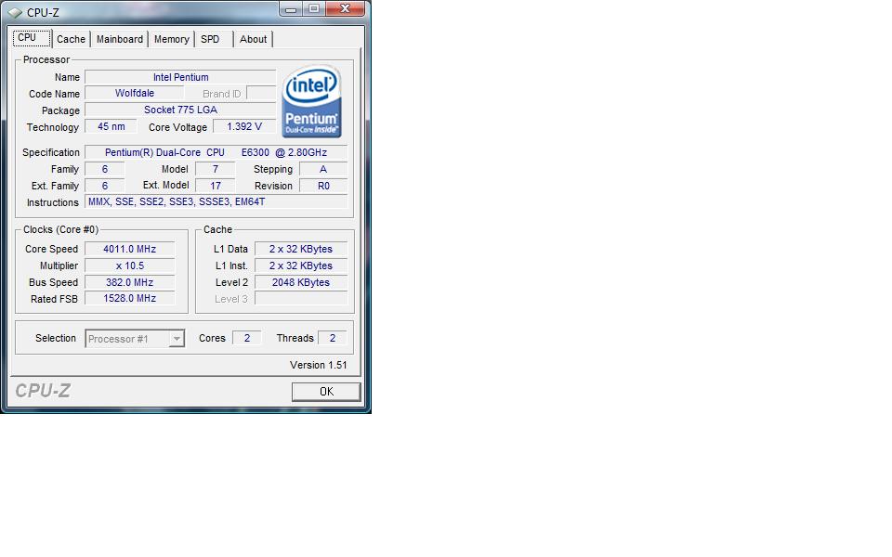892x557 pixels.
Task: Click the Intel Pentium logo badge
Action: (311, 101)
